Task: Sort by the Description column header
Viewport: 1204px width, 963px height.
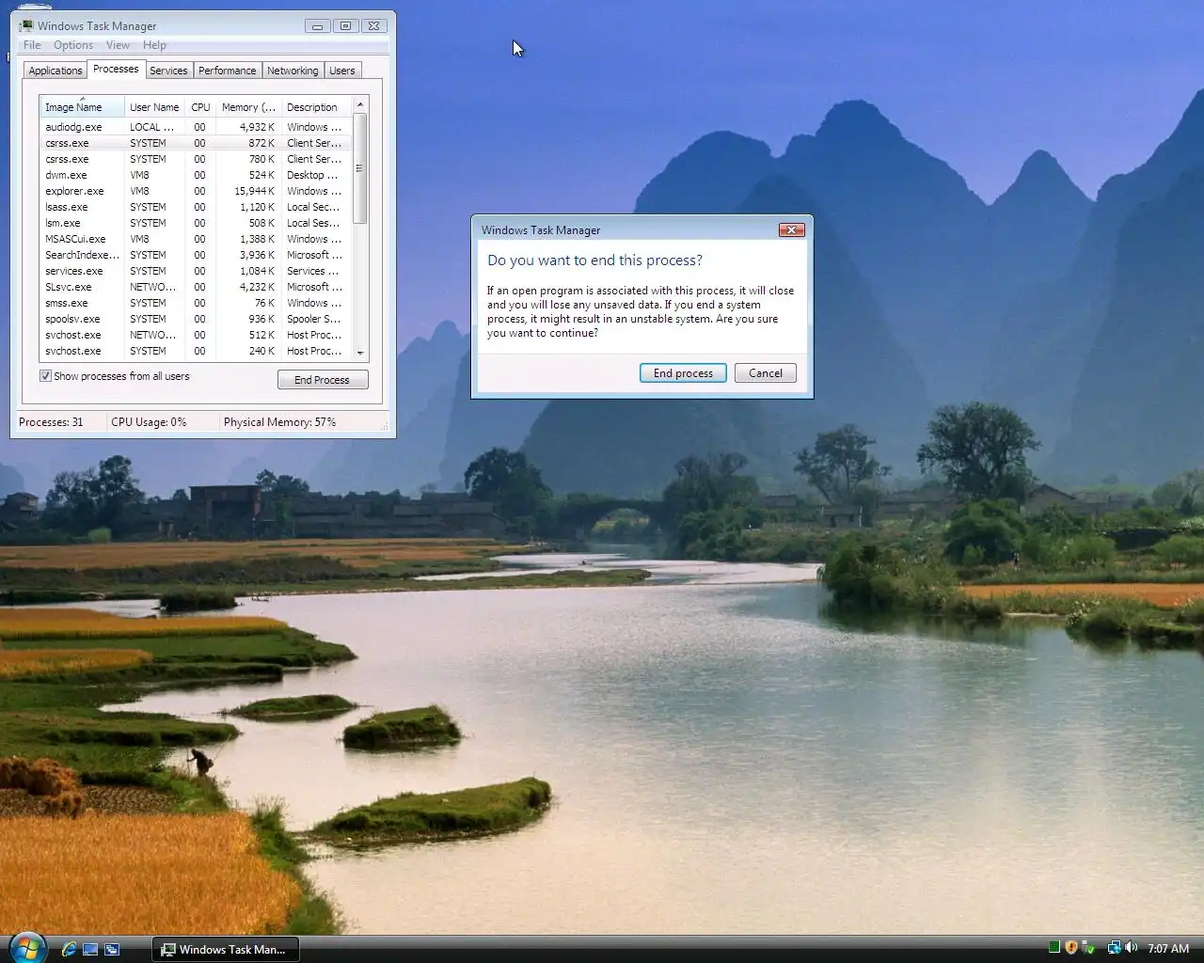Action: tap(316, 107)
